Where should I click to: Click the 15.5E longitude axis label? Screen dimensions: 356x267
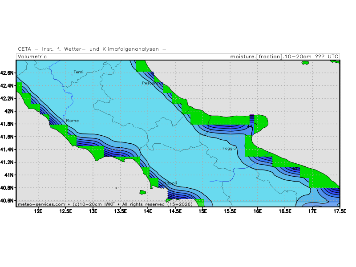(230, 211)
